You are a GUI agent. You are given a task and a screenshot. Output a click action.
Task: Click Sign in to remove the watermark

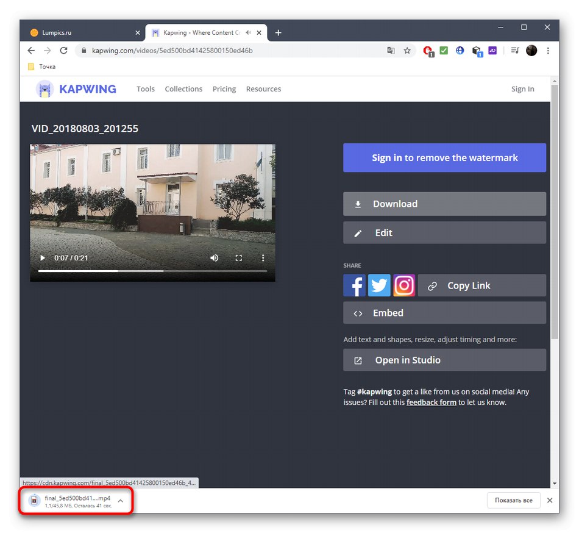click(444, 158)
